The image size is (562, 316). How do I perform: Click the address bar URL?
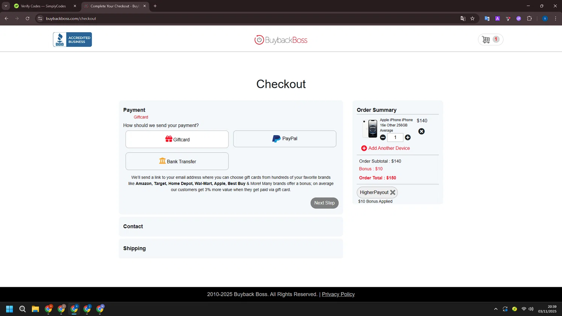pyautogui.click(x=71, y=18)
